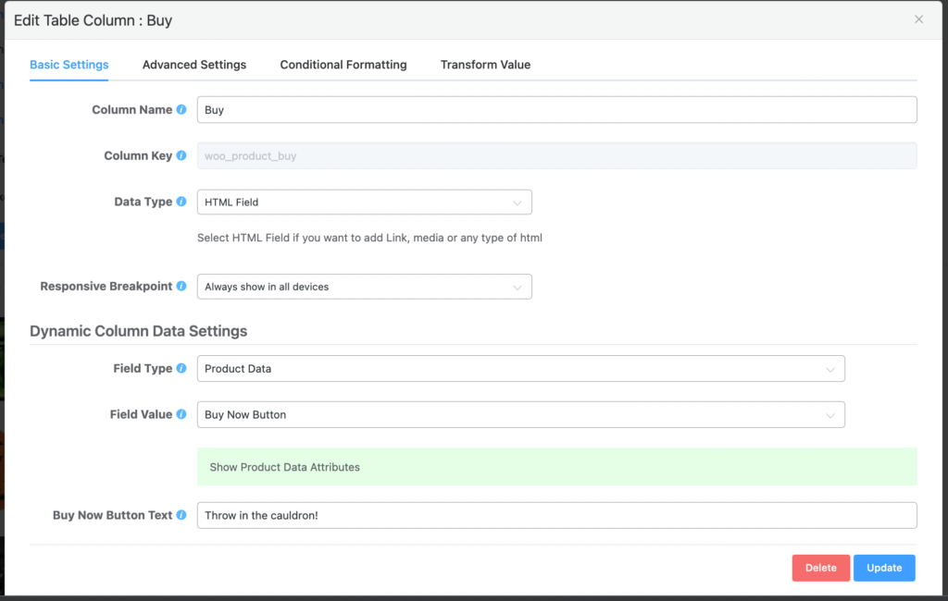Click the info icon beside Column Name
This screenshot has height=601, width=948.
tap(181, 110)
